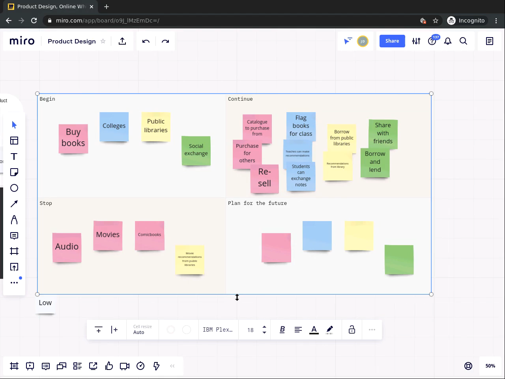
Task: Open the highlight color picker
Action: pyautogui.click(x=330, y=330)
